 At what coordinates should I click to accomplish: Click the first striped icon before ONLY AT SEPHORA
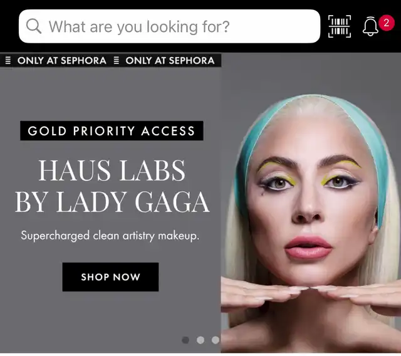coord(8,61)
